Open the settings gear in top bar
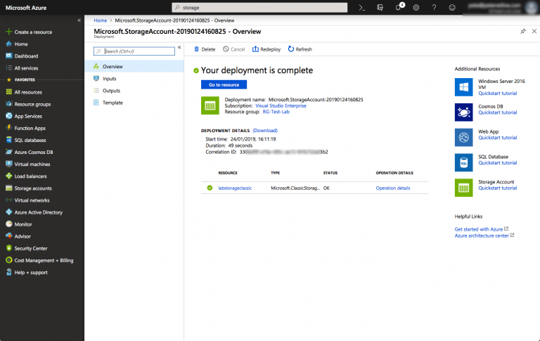 (x=416, y=8)
